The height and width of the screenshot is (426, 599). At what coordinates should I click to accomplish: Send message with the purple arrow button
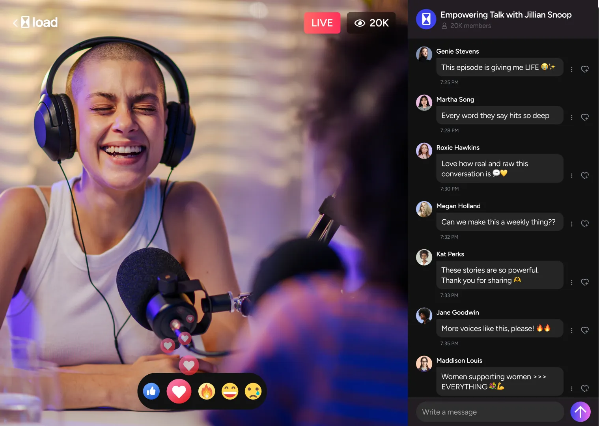(x=580, y=412)
